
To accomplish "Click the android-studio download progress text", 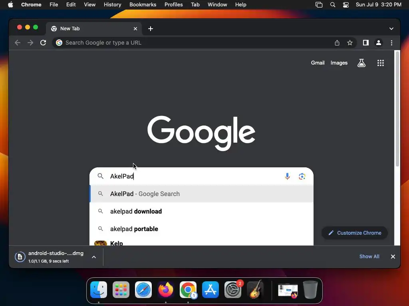I will pos(48,261).
